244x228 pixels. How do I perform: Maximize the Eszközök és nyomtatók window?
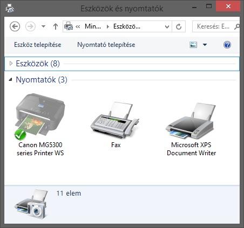tap(209, 6)
